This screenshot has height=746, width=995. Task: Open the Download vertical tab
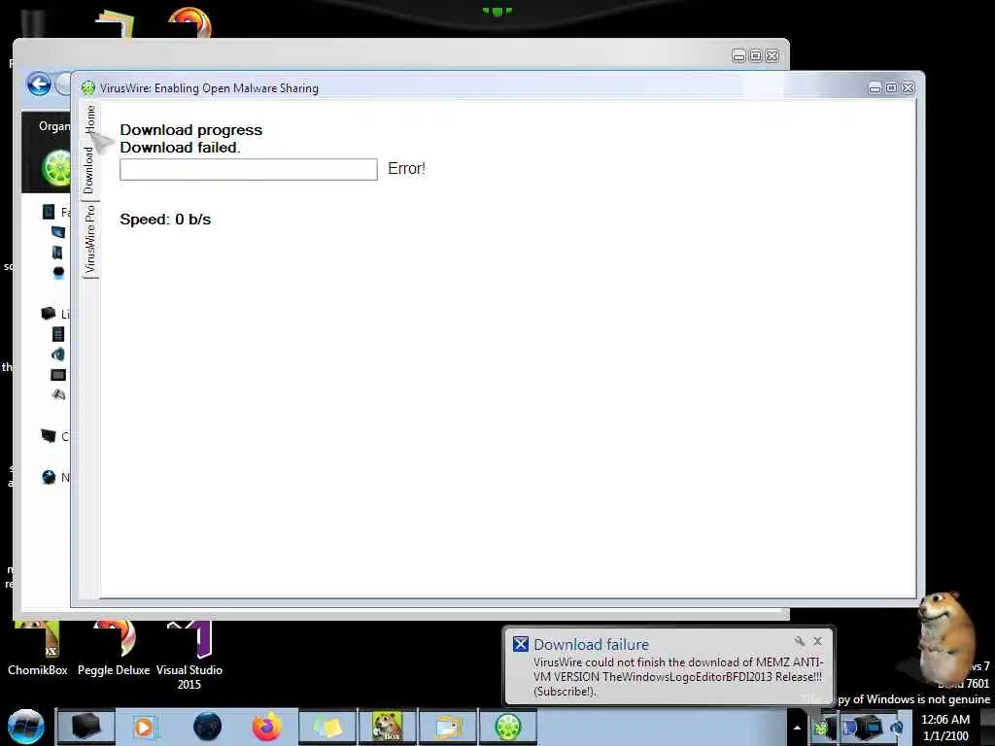tap(88, 170)
